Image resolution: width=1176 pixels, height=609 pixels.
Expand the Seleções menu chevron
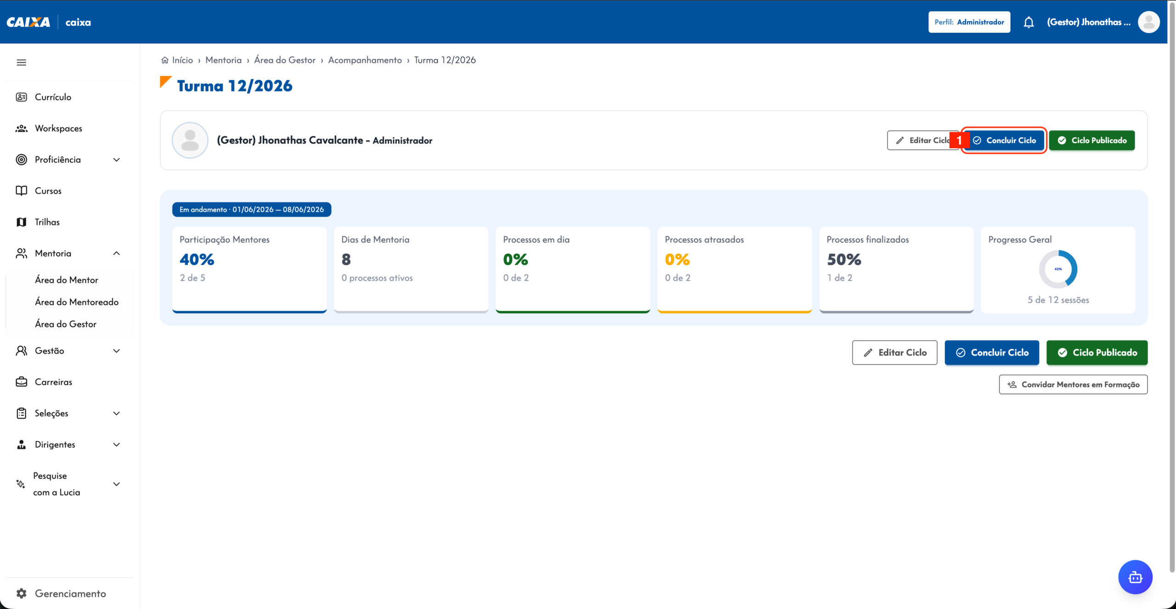[117, 413]
